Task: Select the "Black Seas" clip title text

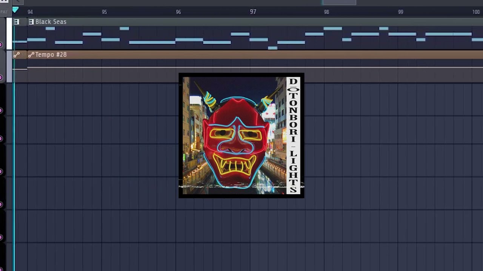Action: pyautogui.click(x=51, y=22)
